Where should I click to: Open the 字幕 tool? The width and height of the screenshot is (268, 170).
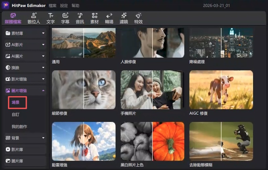click(x=65, y=18)
